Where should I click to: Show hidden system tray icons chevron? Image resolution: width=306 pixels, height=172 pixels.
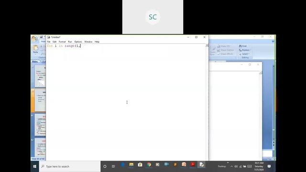231,166
